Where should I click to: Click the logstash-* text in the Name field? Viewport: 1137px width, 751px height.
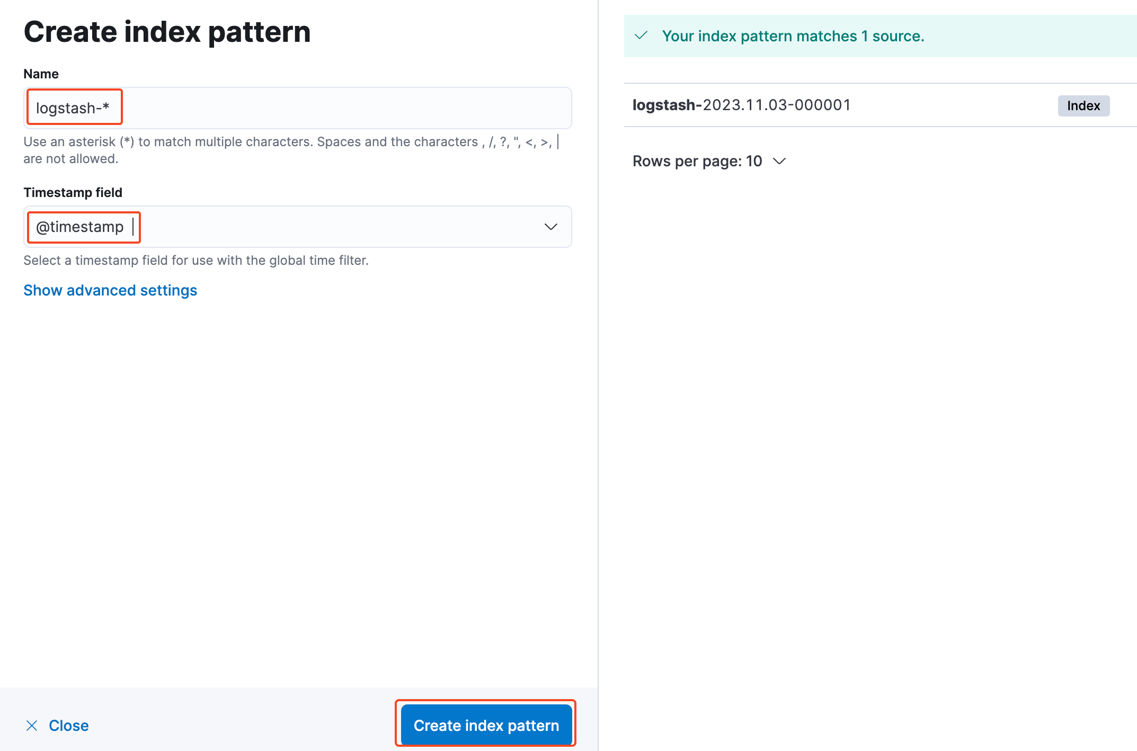(73, 108)
